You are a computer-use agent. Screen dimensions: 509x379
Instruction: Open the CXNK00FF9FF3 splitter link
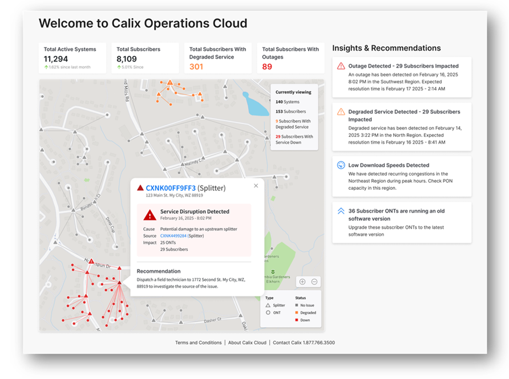(171, 188)
